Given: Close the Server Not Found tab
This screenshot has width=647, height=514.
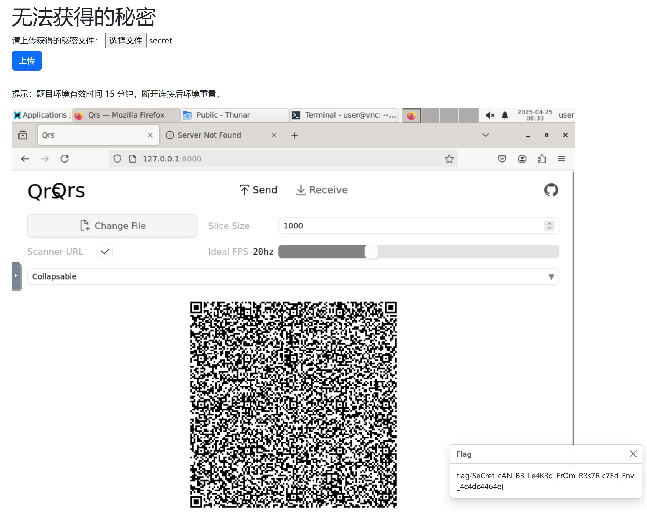Looking at the screenshot, I should tap(274, 135).
